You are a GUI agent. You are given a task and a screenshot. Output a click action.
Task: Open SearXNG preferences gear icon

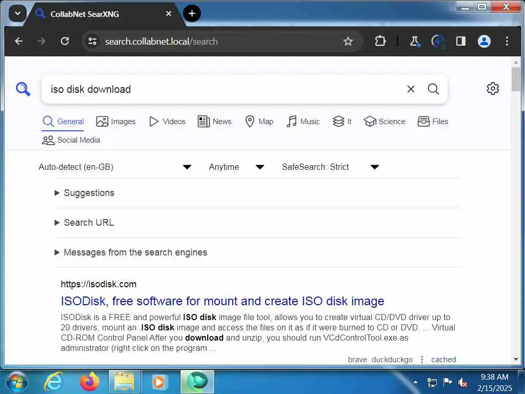(x=493, y=89)
